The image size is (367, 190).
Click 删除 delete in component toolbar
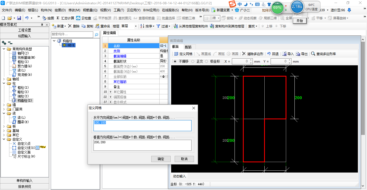pyautogui.click(x=74, y=26)
